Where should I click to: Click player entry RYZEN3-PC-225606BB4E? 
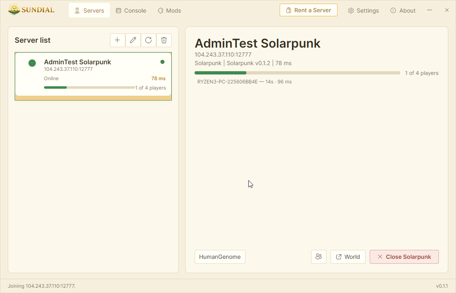tap(244, 82)
